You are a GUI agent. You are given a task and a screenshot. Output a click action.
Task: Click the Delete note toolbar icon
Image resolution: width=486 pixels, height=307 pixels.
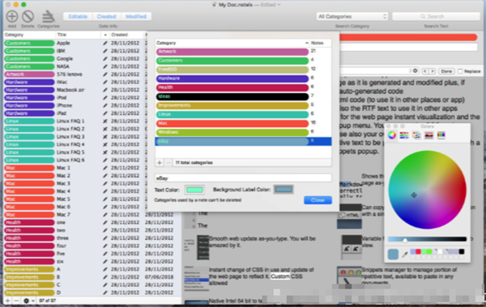(x=28, y=16)
